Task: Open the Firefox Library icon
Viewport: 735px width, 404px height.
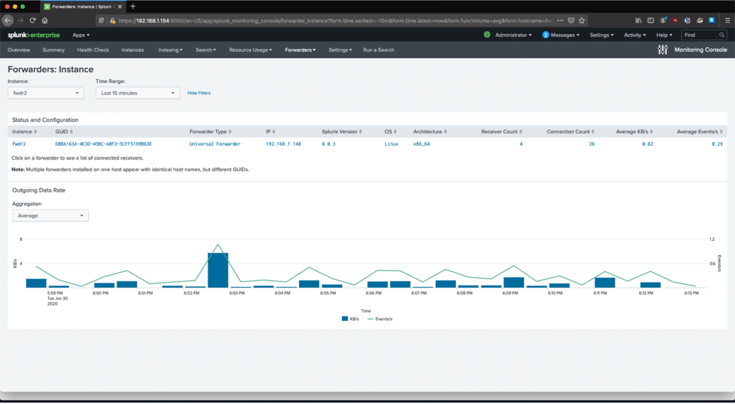Action: click(x=637, y=19)
